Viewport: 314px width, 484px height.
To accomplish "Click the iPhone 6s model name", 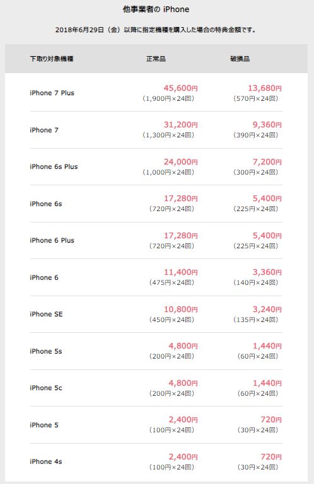I will (45, 204).
